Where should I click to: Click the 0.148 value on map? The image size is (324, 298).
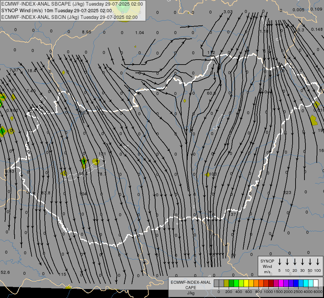pyautogui.click(x=317, y=29)
